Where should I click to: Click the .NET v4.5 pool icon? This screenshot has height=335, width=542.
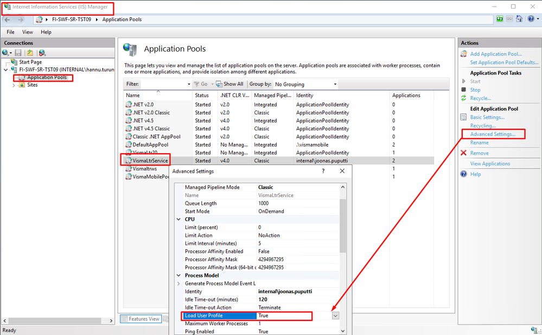click(129, 121)
